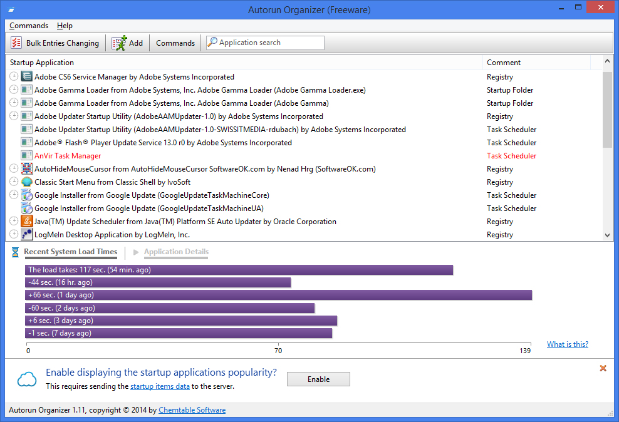Image resolution: width=619 pixels, height=422 pixels.
Task: Open the Help menu
Action: [65, 26]
